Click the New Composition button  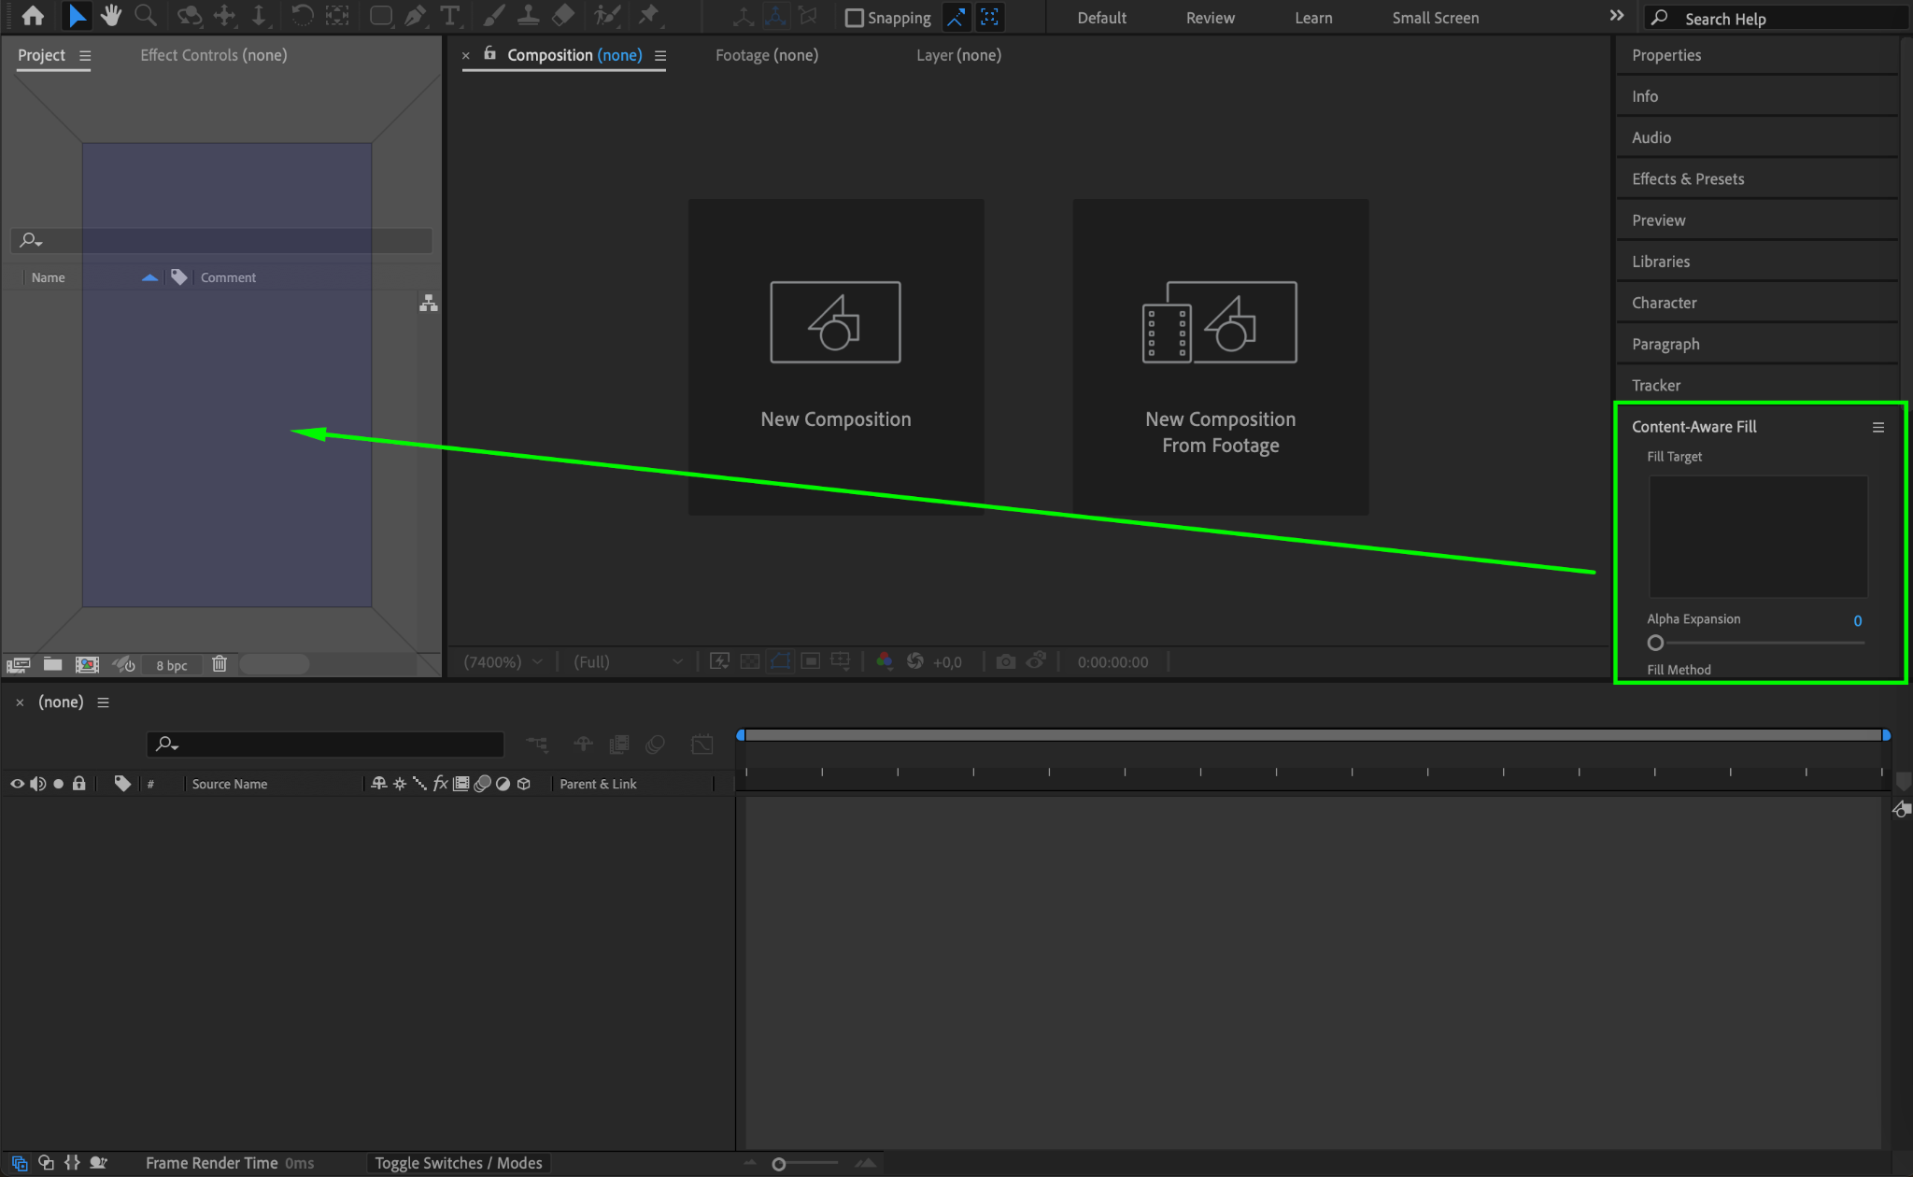tap(835, 356)
